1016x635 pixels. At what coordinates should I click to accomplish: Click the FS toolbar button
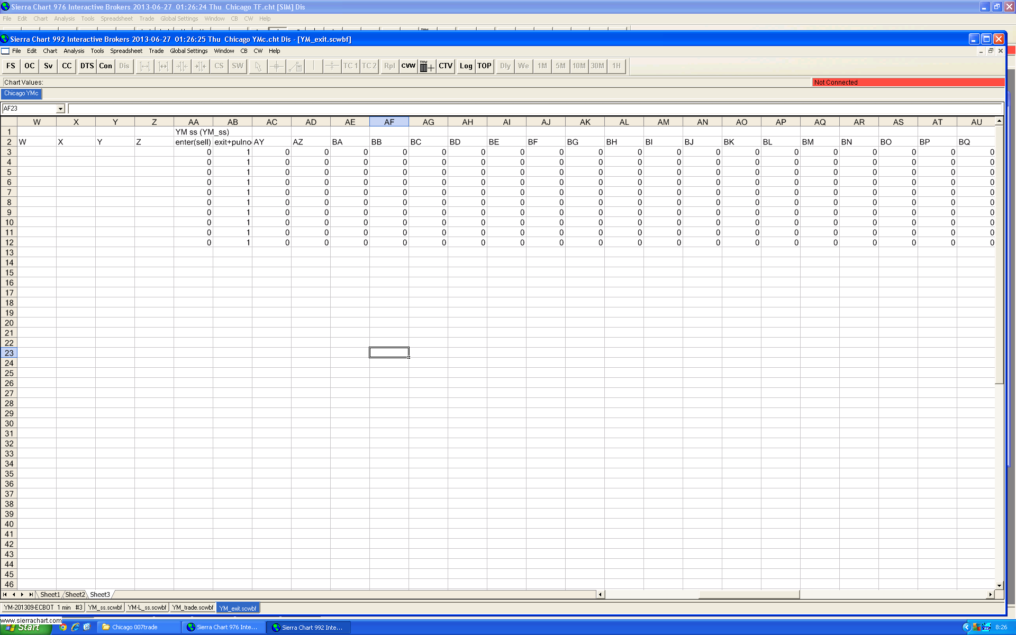pyautogui.click(x=11, y=66)
